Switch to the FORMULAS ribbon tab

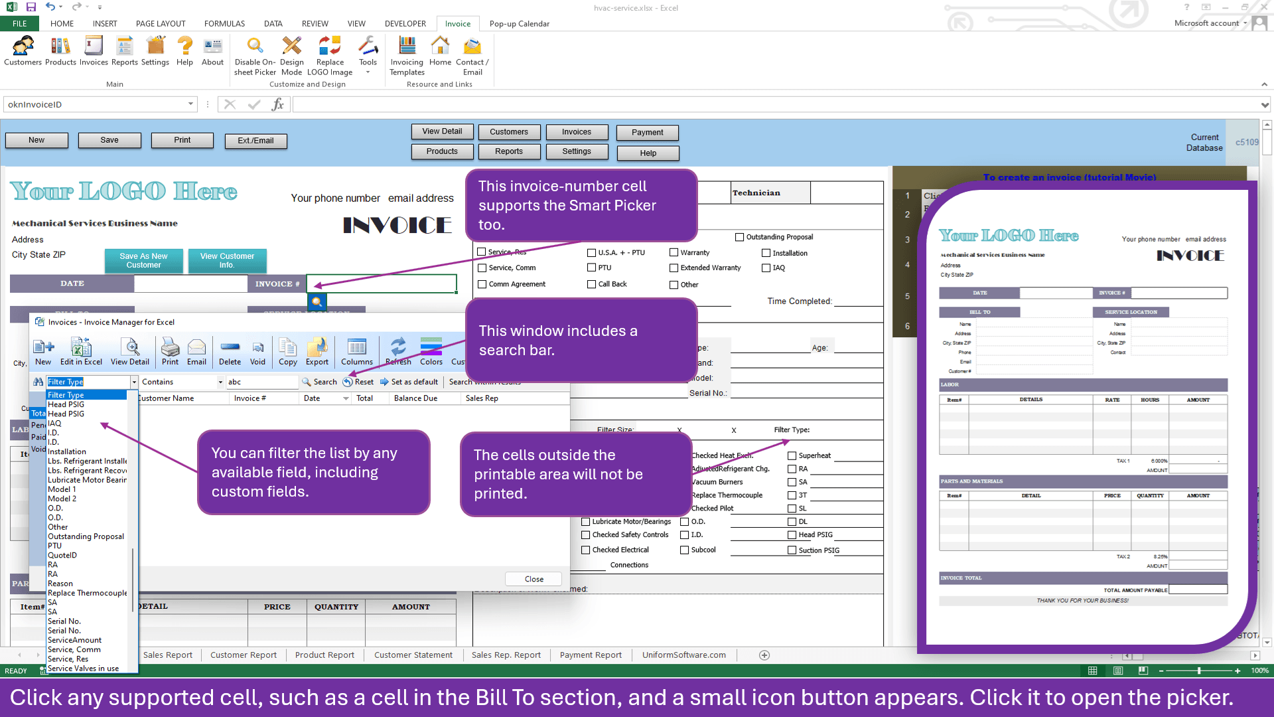click(224, 24)
